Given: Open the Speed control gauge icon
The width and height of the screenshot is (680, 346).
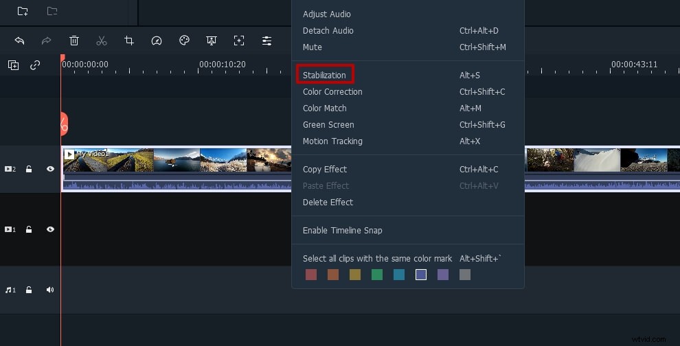Looking at the screenshot, I should click(157, 41).
